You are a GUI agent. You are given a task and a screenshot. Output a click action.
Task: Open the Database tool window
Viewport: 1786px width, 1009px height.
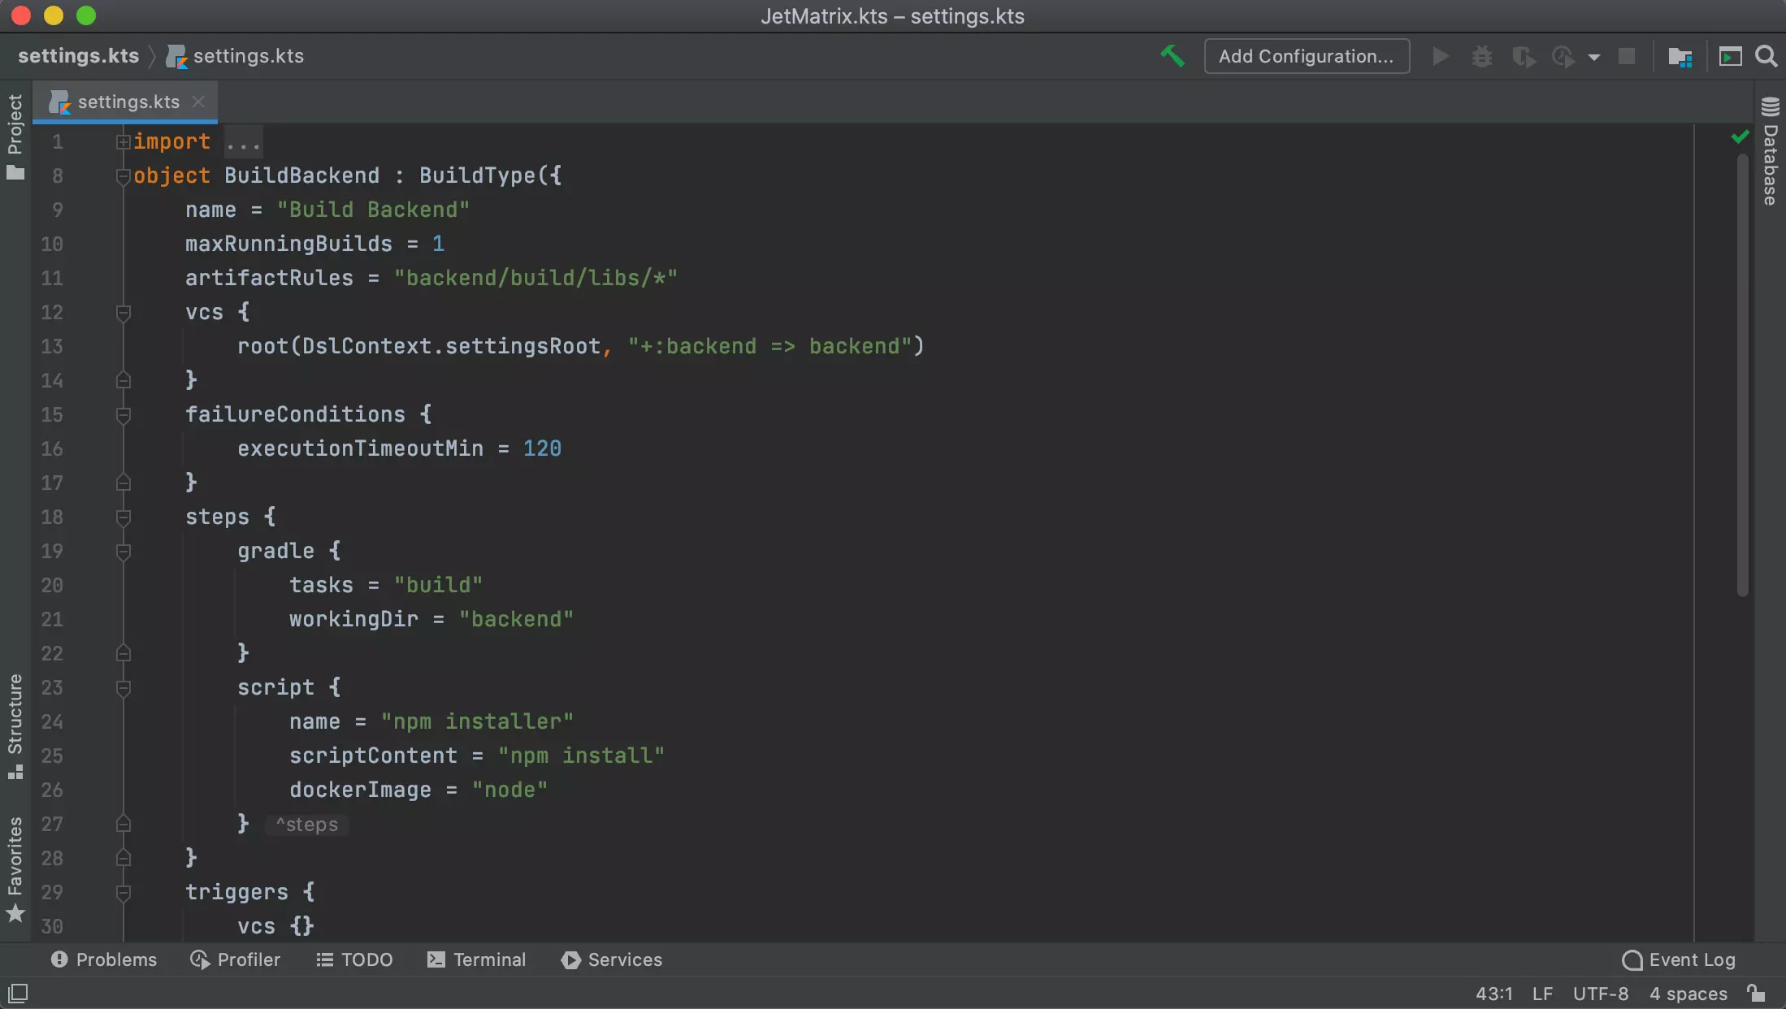tap(1771, 153)
